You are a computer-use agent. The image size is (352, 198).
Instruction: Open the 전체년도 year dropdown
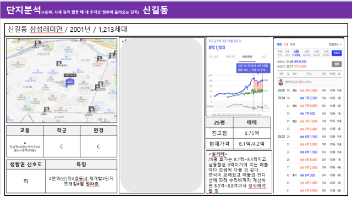[335, 44]
